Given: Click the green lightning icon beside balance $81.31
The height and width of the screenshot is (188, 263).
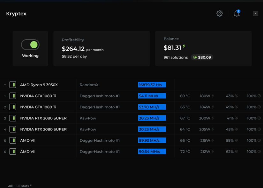Looking at the screenshot, I should click(x=184, y=46).
